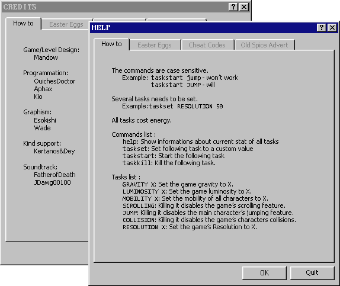Click 'Programmation:' heading in CREDITS
The width and height of the screenshot is (340, 286).
click(x=46, y=73)
